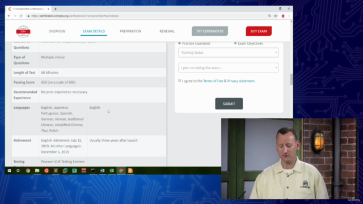Select the EXAM DETAILS tab
This screenshot has width=363, height=204.
point(94,31)
